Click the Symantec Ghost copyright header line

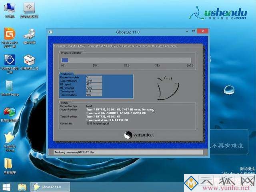116,46
